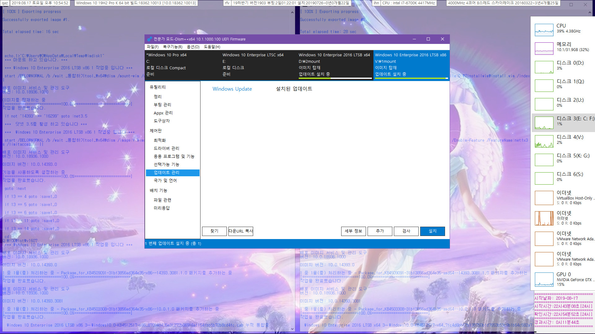The width and height of the screenshot is (595, 334).
Task: Select the Windows 10 Pro x64 image tile
Action: coord(183,65)
